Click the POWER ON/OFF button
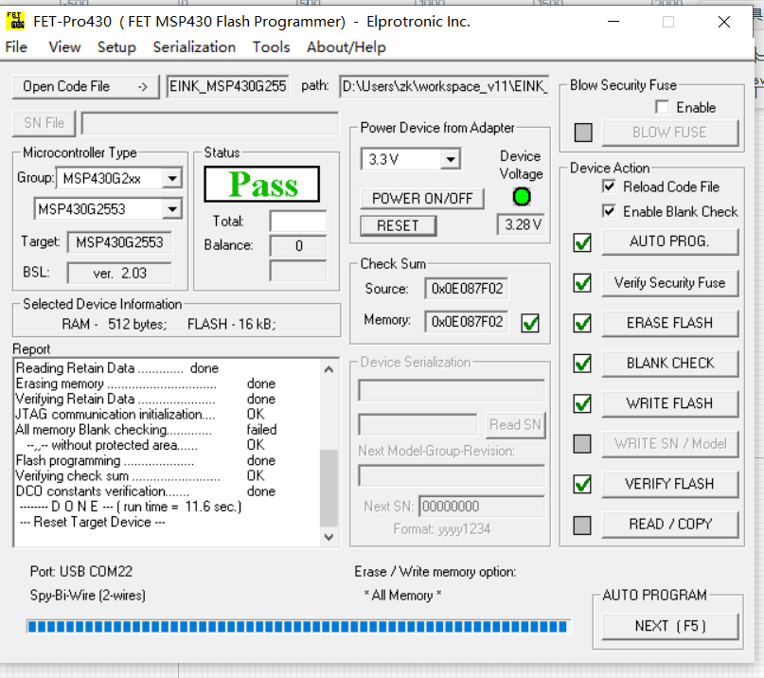The width and height of the screenshot is (764, 678). (x=422, y=198)
